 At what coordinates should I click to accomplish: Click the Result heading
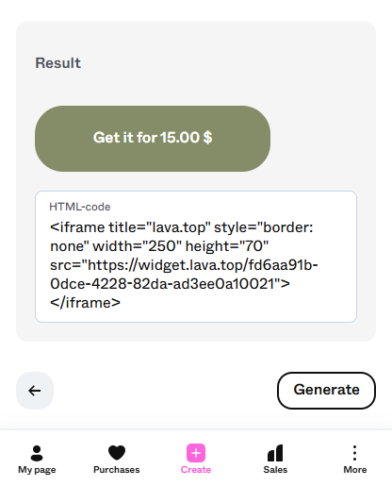(57, 63)
